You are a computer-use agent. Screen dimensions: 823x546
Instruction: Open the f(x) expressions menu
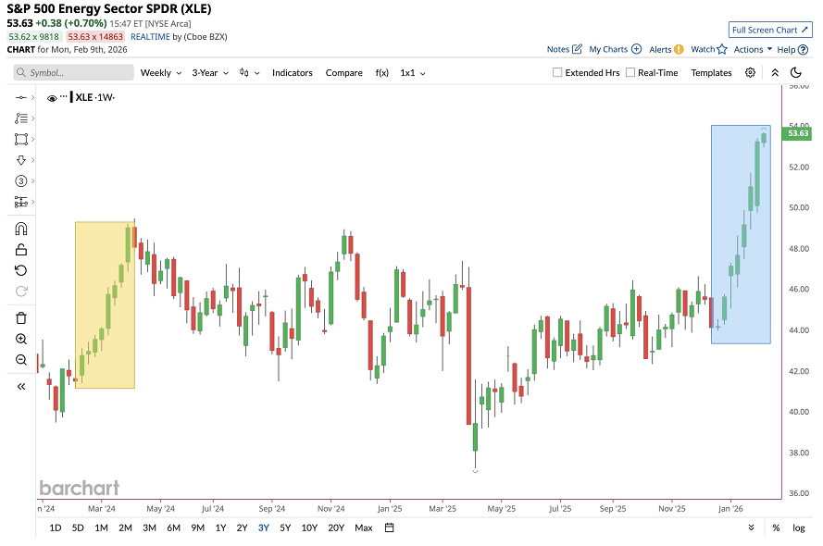coord(382,72)
